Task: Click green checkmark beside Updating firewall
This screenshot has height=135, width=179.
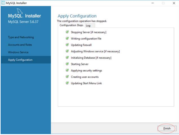Action: click(x=67, y=45)
